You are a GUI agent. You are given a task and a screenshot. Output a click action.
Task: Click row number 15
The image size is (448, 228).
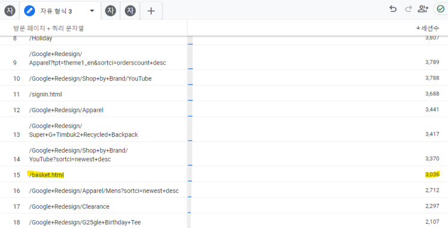click(16, 175)
